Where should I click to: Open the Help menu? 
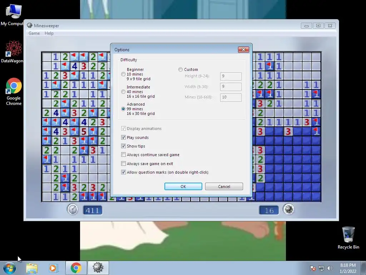click(x=49, y=33)
